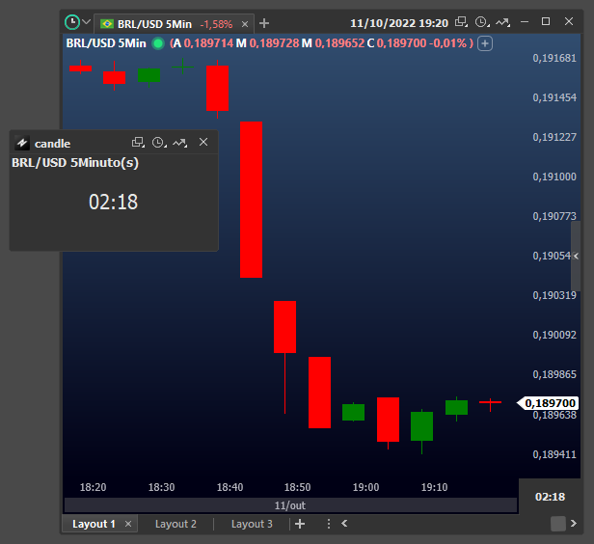
Task: Click the 11/out date scrollbar below chart
Action: click(x=289, y=505)
